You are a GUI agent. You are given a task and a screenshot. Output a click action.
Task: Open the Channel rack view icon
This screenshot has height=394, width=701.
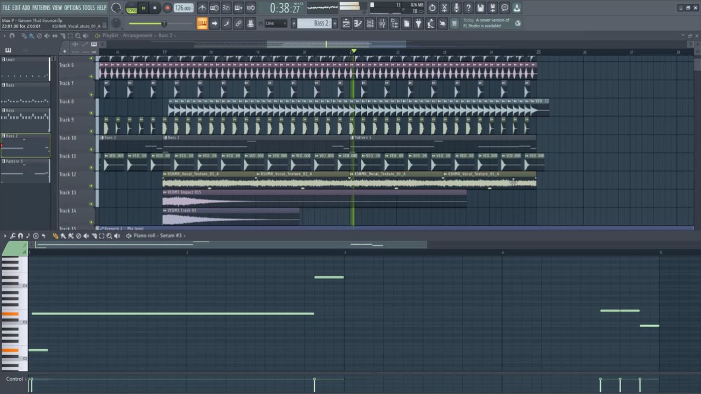[370, 24]
